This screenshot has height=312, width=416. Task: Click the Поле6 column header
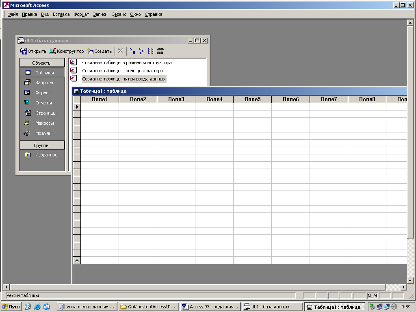point(291,99)
